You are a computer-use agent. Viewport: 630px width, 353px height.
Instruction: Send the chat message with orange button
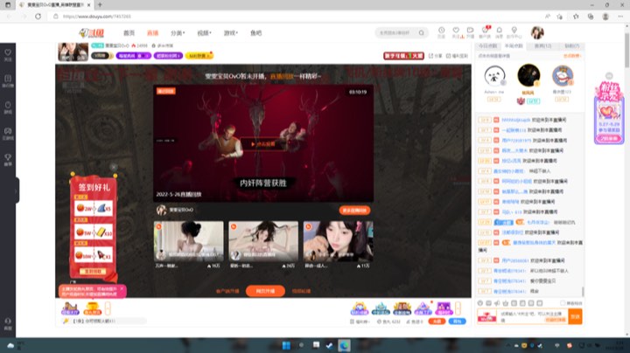coord(576,316)
